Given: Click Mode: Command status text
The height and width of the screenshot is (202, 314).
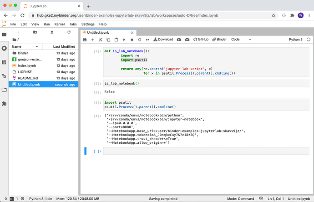Looking at the screenshot, I should coord(241,199).
